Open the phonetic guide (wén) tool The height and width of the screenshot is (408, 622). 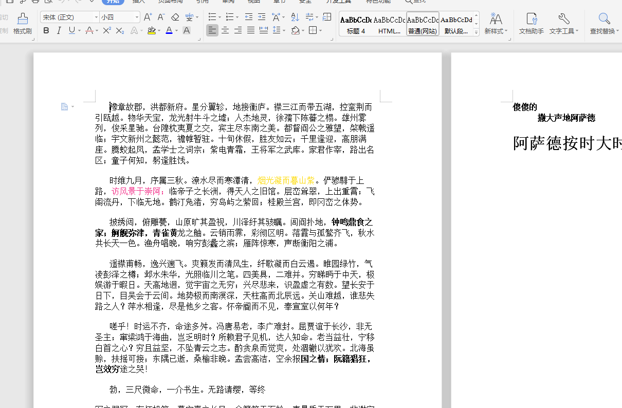[x=189, y=17]
